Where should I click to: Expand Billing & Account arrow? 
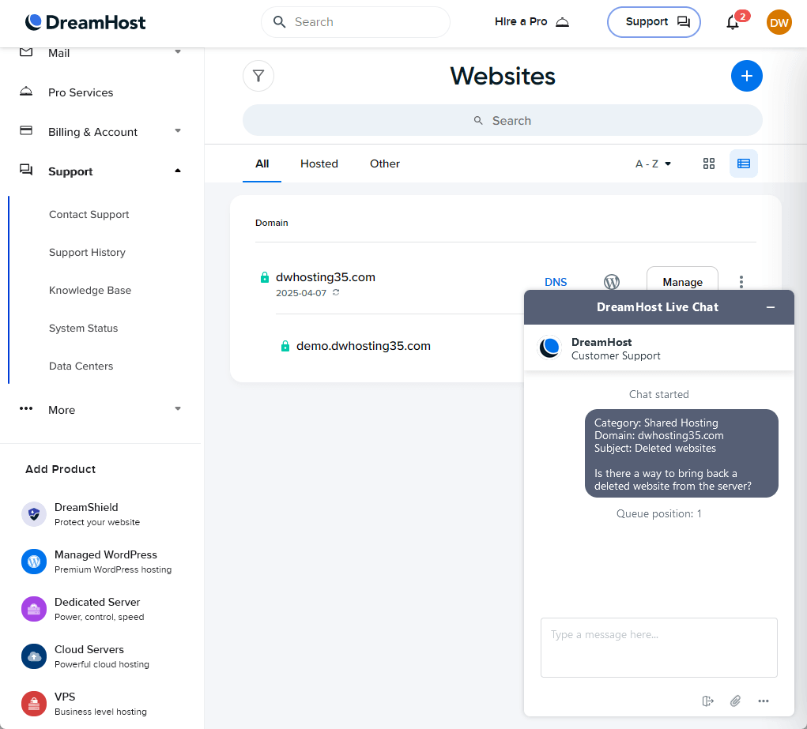(178, 130)
